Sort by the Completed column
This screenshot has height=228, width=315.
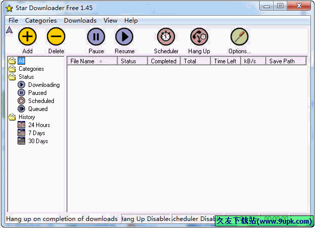click(x=164, y=61)
